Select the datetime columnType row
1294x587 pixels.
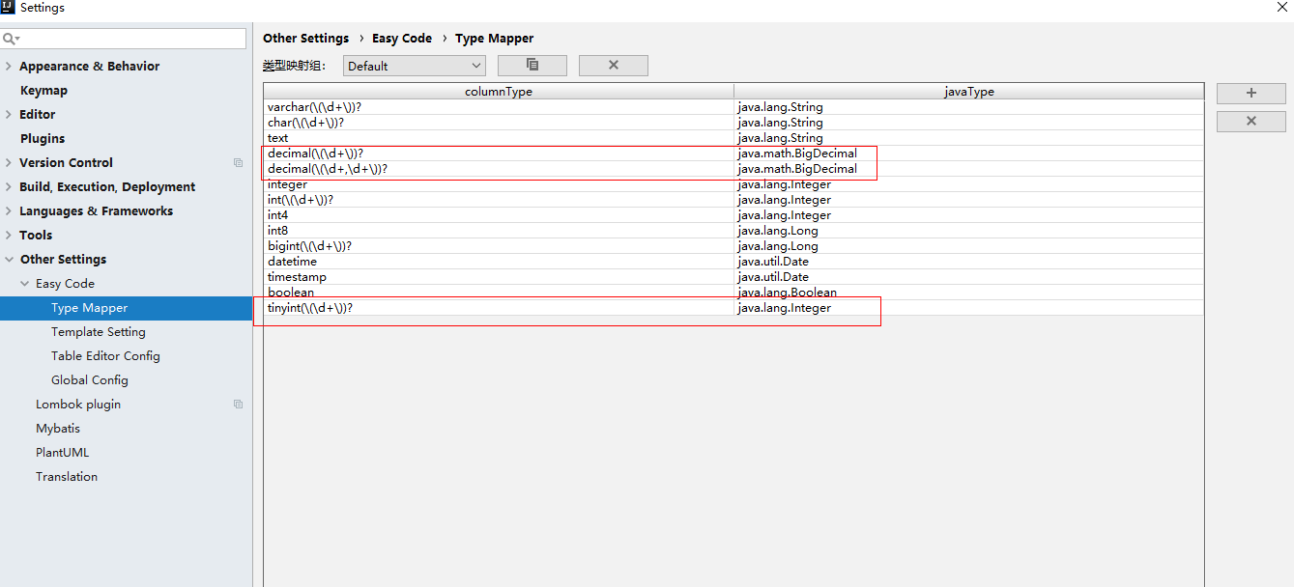(x=387, y=261)
